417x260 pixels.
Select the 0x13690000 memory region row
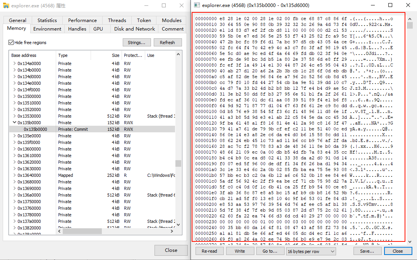tap(92, 188)
